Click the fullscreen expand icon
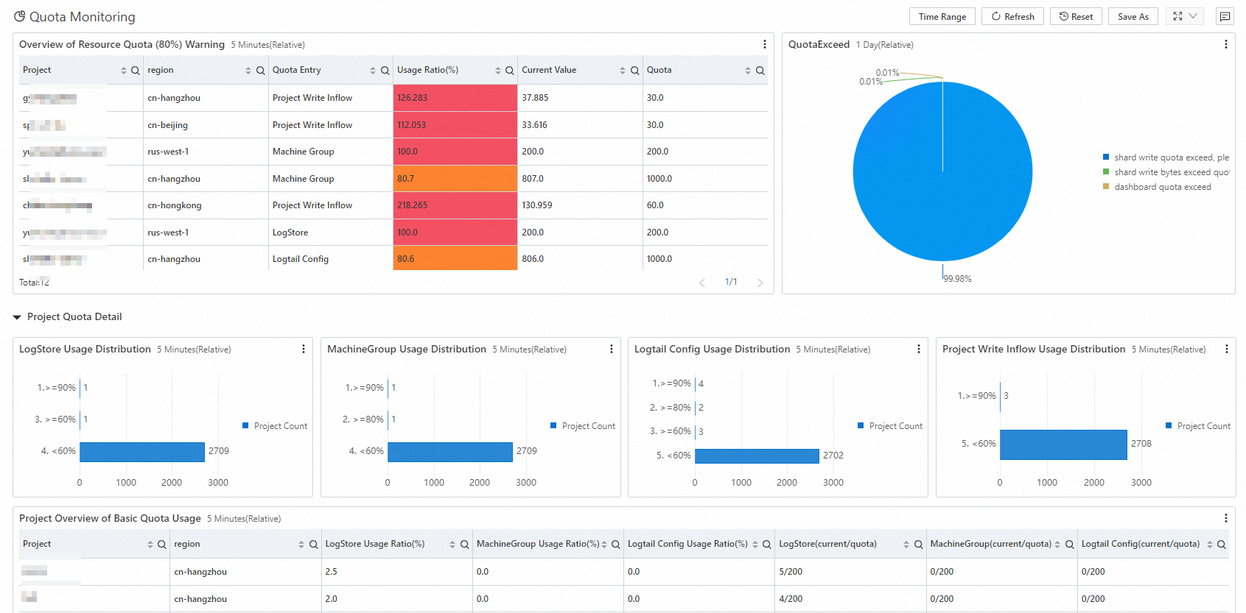This screenshot has width=1246, height=613. tap(1177, 16)
